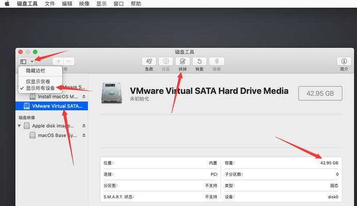Click the 未初始化 status text
357x206 pixels.
click(x=140, y=99)
